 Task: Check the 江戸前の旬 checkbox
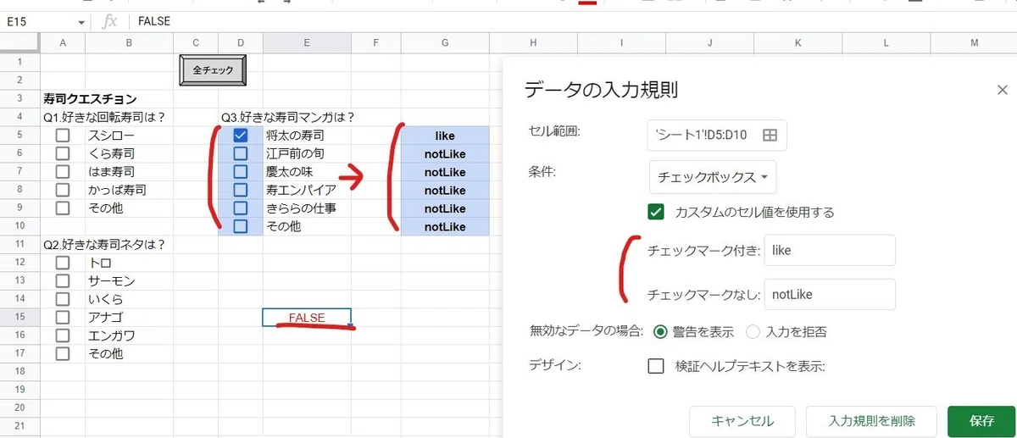point(240,153)
